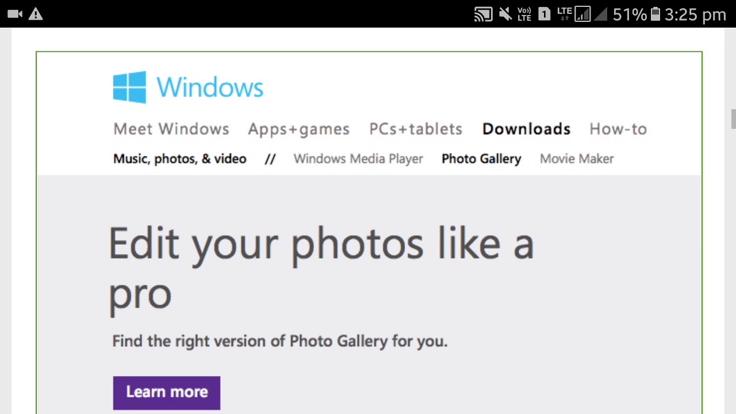The height and width of the screenshot is (414, 736).
Task: Tap the 3:25 pm clock
Action: tap(695, 14)
